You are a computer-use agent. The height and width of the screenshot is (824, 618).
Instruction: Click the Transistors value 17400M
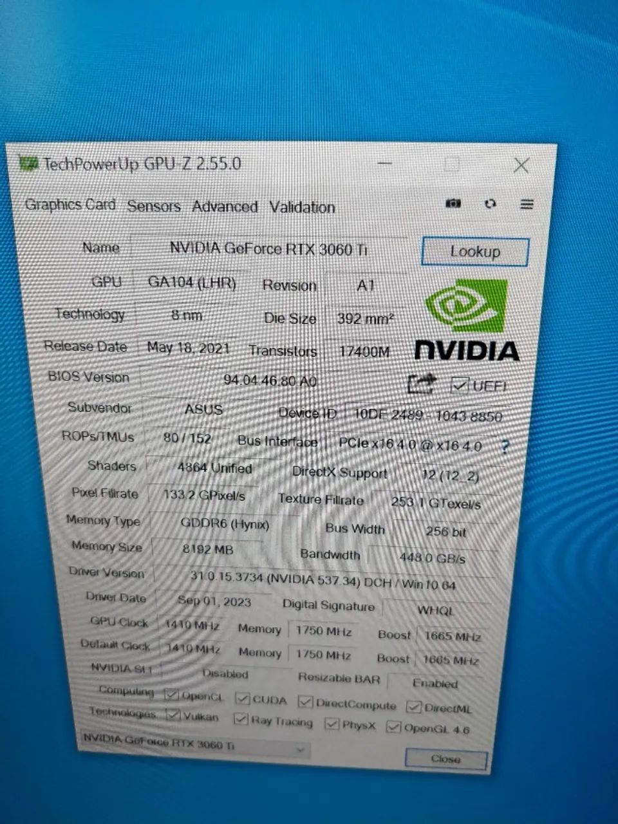tap(365, 351)
